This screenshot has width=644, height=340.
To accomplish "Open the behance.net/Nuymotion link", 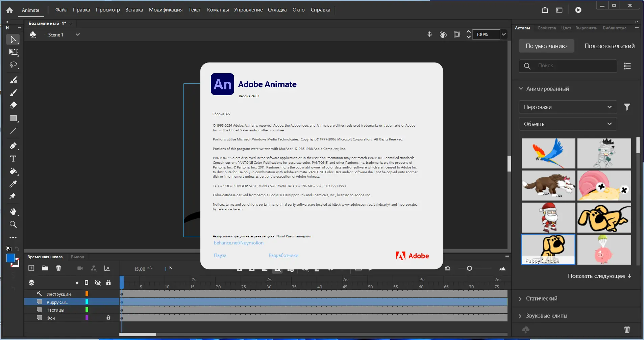I will click(x=239, y=243).
